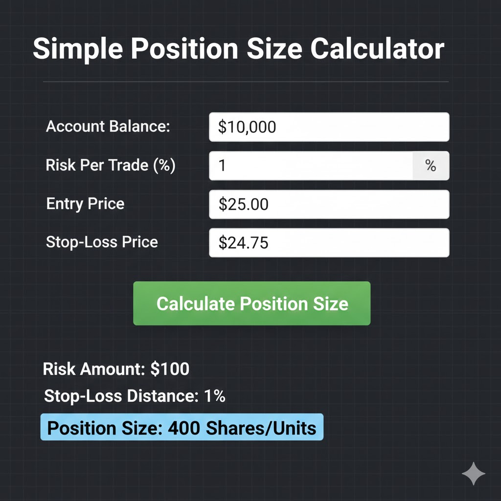Click the Account Balance input field
501x501 pixels.
pyautogui.click(x=329, y=127)
